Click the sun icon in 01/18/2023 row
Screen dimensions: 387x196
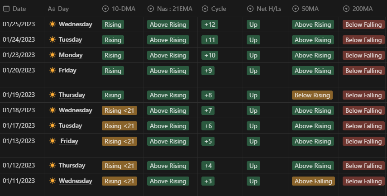[53, 110]
